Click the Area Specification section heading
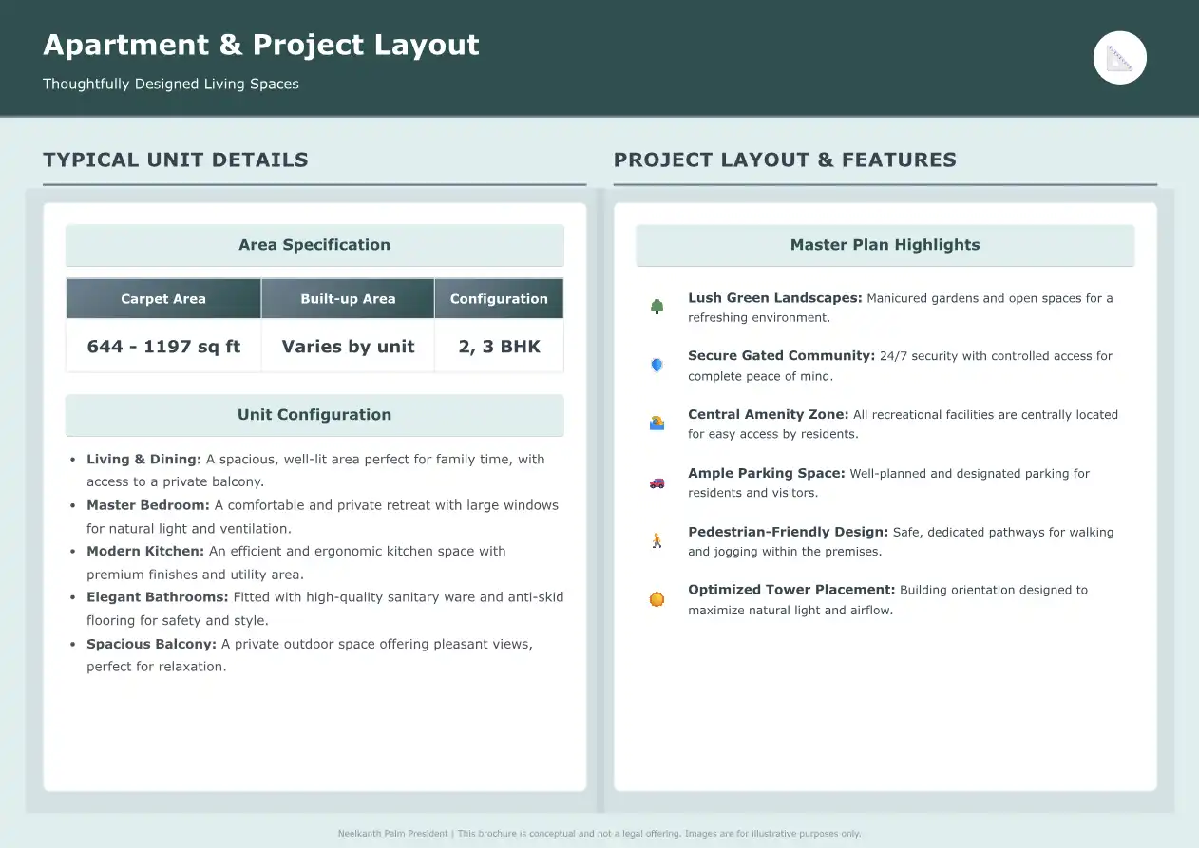Screen dimensions: 1199x848 [x=314, y=245]
